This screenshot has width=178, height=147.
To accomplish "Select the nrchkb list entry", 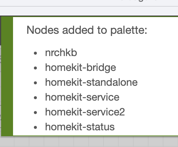I will pyautogui.click(x=61, y=53).
